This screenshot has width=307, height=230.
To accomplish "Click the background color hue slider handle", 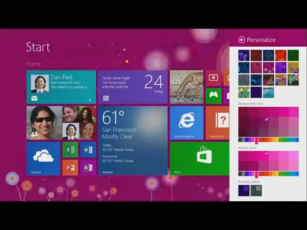I will coord(257,140).
